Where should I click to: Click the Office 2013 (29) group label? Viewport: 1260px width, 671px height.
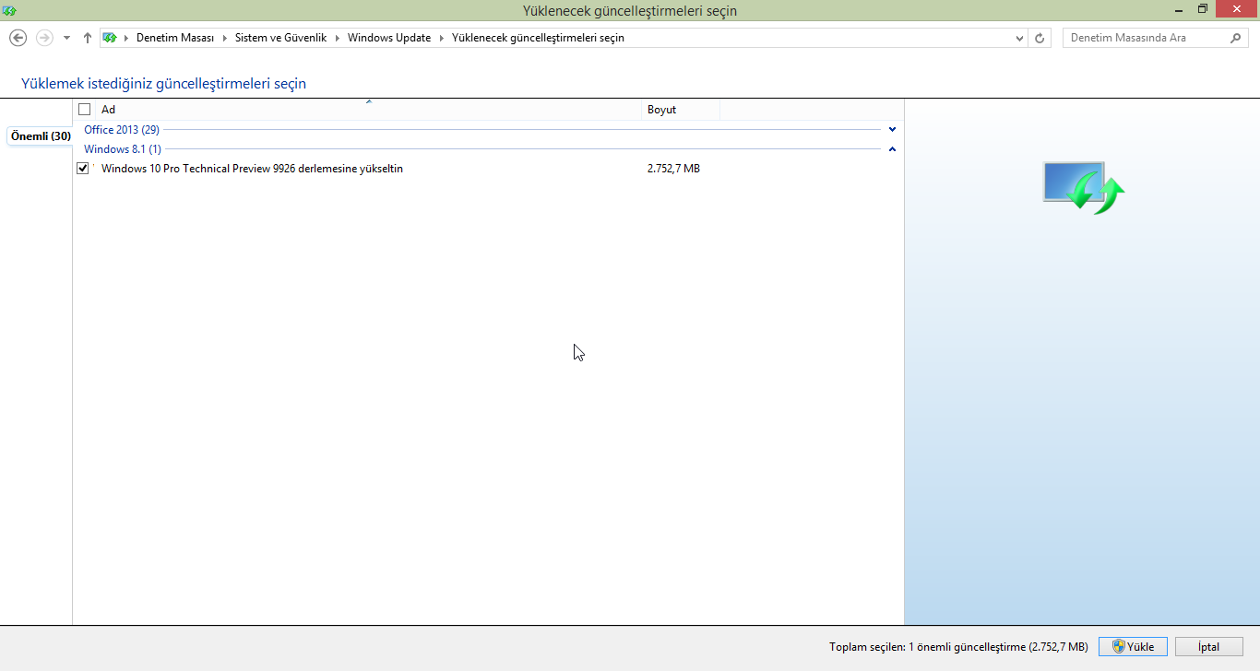coord(122,130)
